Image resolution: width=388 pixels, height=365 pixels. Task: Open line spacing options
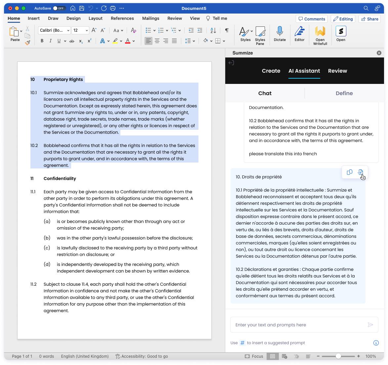190,41
